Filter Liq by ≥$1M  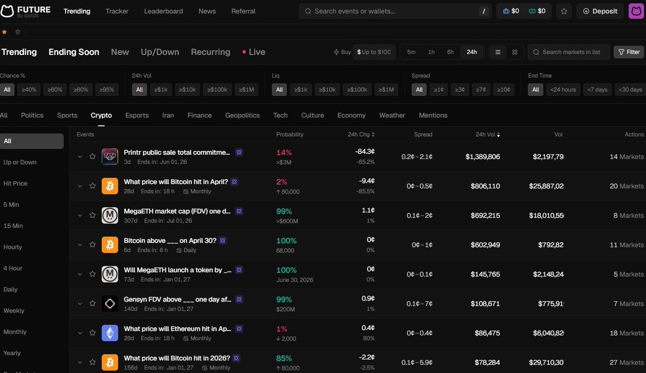point(386,90)
